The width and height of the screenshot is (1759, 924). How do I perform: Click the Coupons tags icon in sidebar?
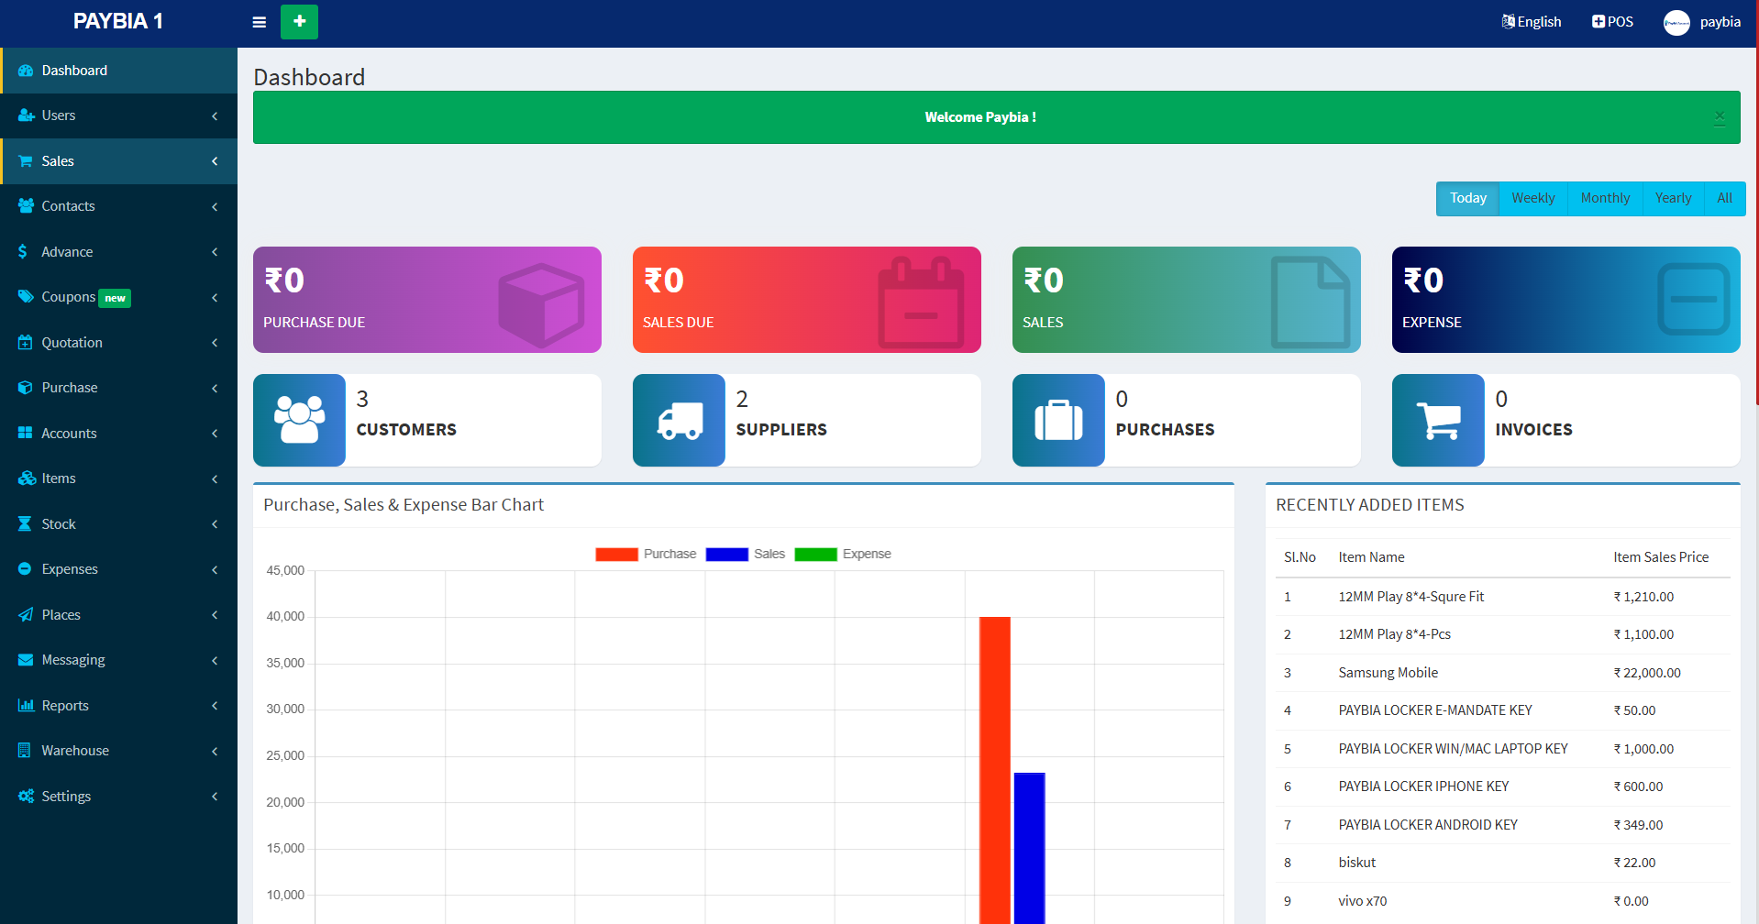tap(26, 297)
